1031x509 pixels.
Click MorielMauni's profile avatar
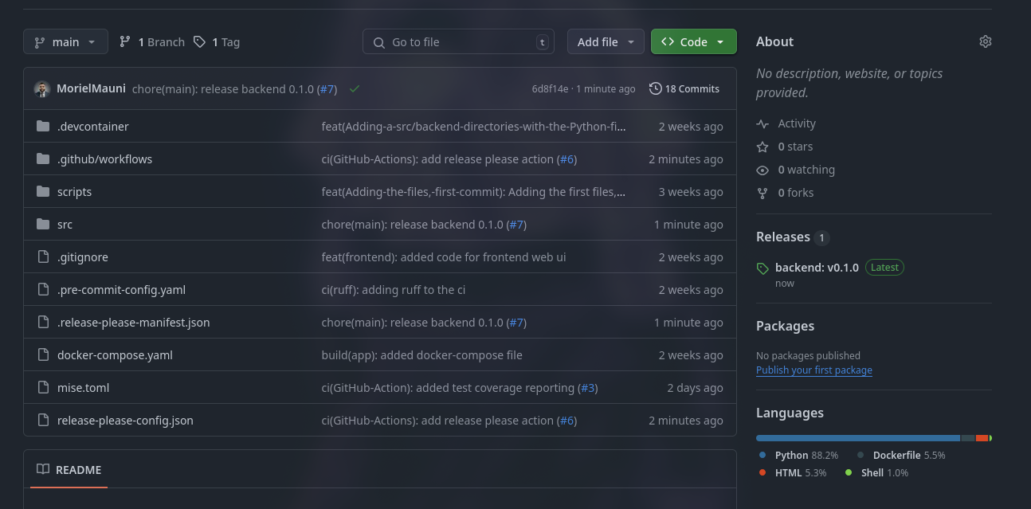(41, 89)
